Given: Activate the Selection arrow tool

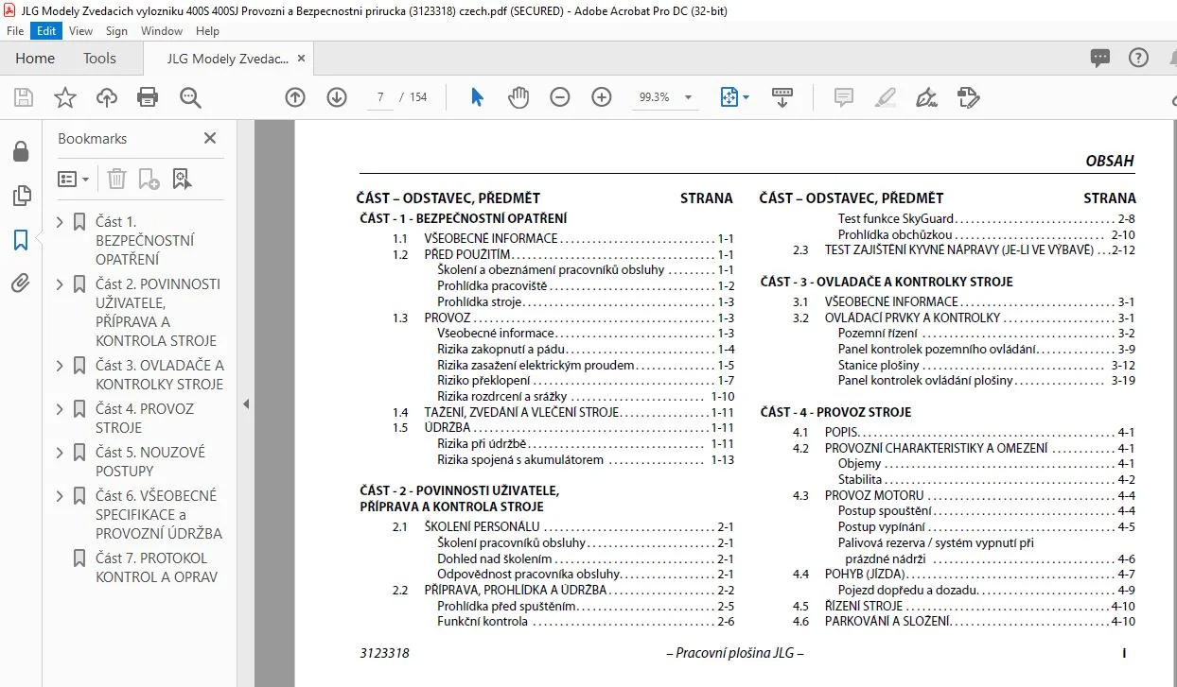Looking at the screenshot, I should pos(477,97).
